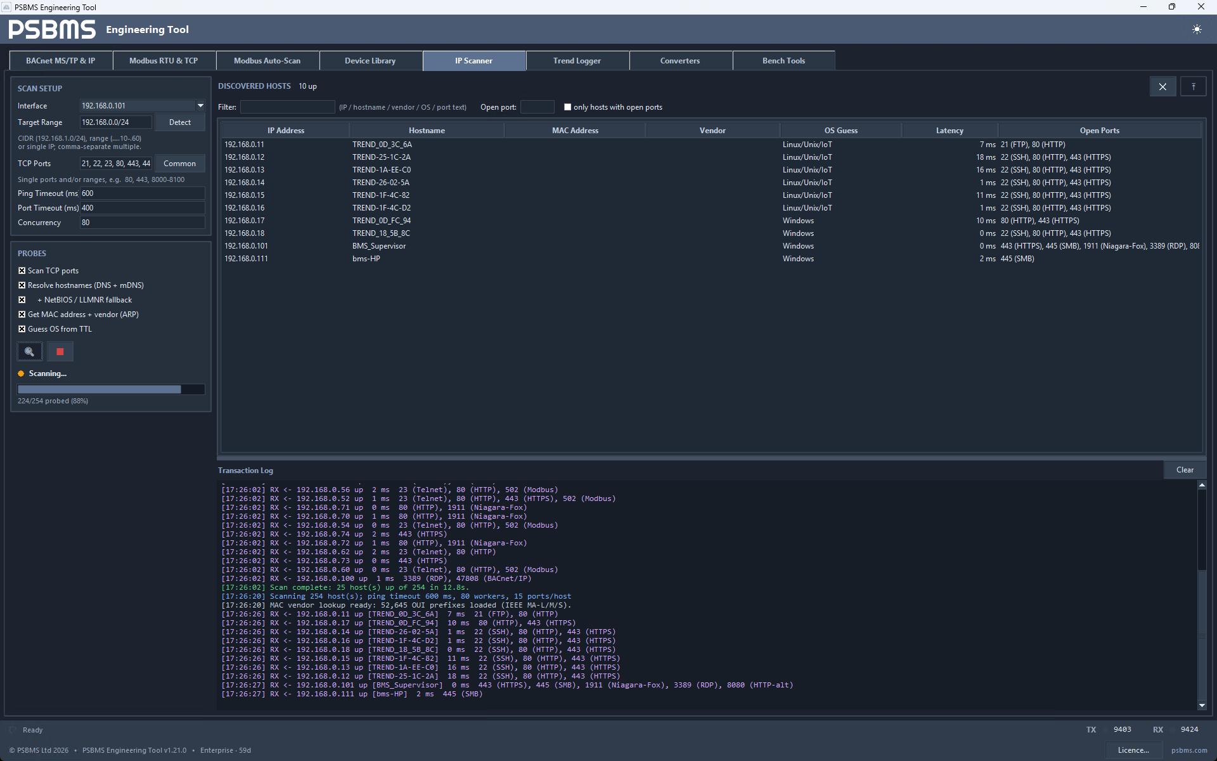Toggle light/dark theme sun icon
The image size is (1217, 761).
pyautogui.click(x=1196, y=29)
